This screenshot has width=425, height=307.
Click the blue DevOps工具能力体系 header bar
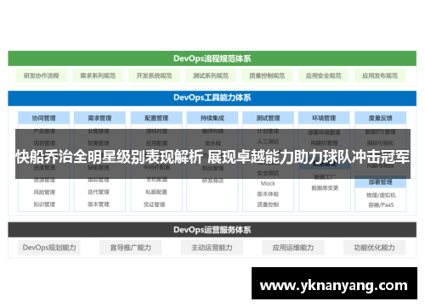pos(212,98)
